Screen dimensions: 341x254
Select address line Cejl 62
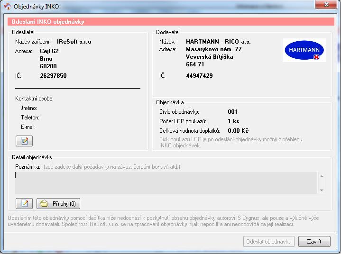pos(49,51)
